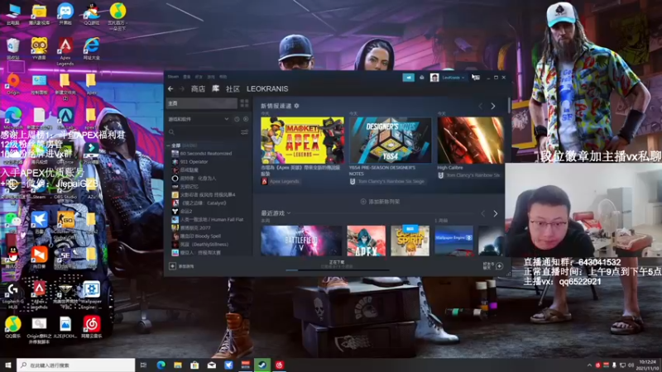The width and height of the screenshot is (662, 372).
Task: Open the YY desktop icon
Action: click(x=39, y=49)
